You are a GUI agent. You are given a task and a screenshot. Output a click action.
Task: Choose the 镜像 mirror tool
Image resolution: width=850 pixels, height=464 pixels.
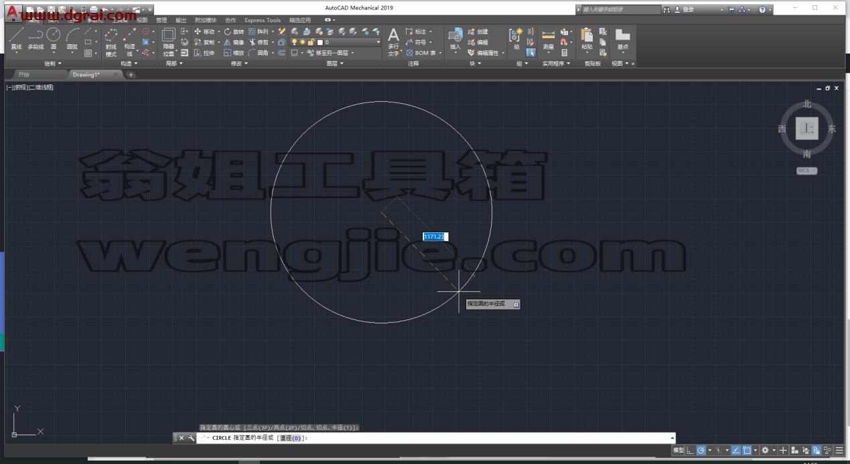[x=234, y=42]
